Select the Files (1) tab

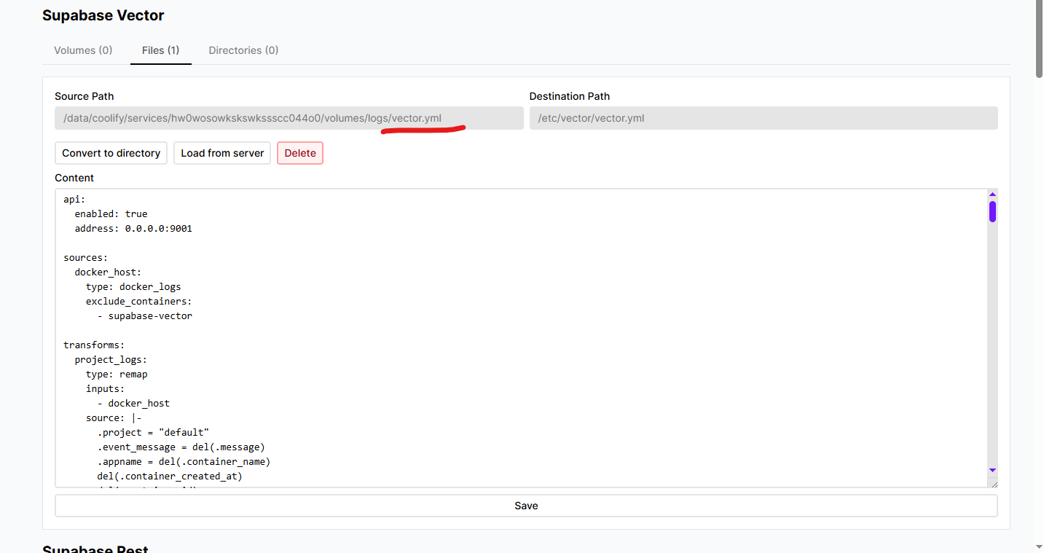tap(161, 50)
